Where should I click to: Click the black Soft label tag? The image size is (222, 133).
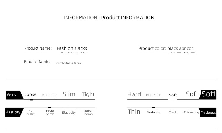[208, 94]
